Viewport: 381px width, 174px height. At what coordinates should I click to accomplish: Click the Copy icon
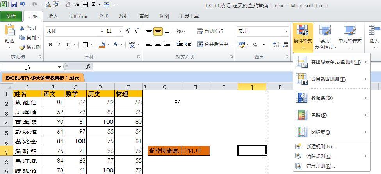pos(22,37)
